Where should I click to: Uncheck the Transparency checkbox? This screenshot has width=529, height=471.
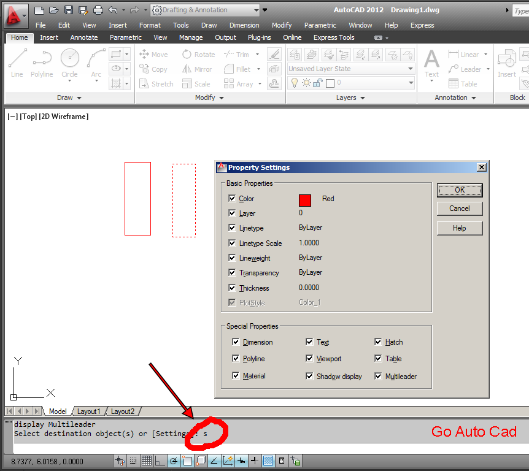[x=232, y=272]
